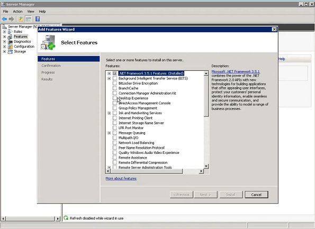Image resolution: width=315 pixels, height=229 pixels.
Task: Expand the Configuration tree node
Action: (4, 47)
